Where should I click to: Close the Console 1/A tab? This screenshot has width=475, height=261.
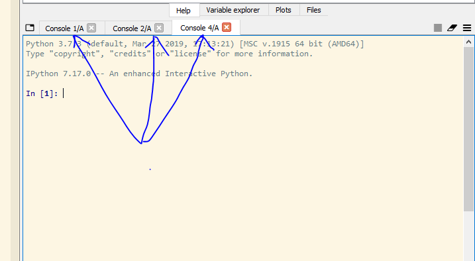(x=91, y=28)
